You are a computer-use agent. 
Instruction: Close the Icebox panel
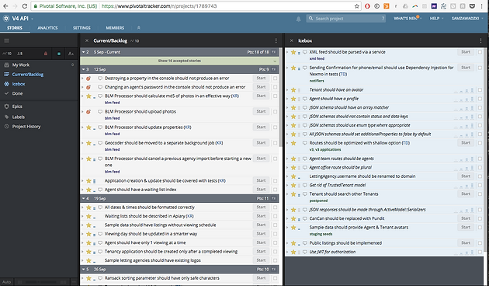(292, 40)
